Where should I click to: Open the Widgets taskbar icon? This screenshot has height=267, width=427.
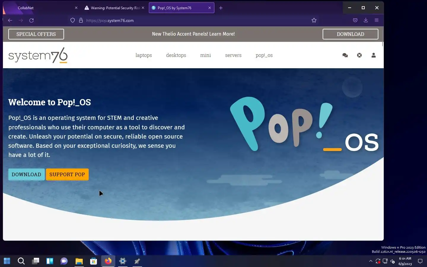tap(50, 261)
